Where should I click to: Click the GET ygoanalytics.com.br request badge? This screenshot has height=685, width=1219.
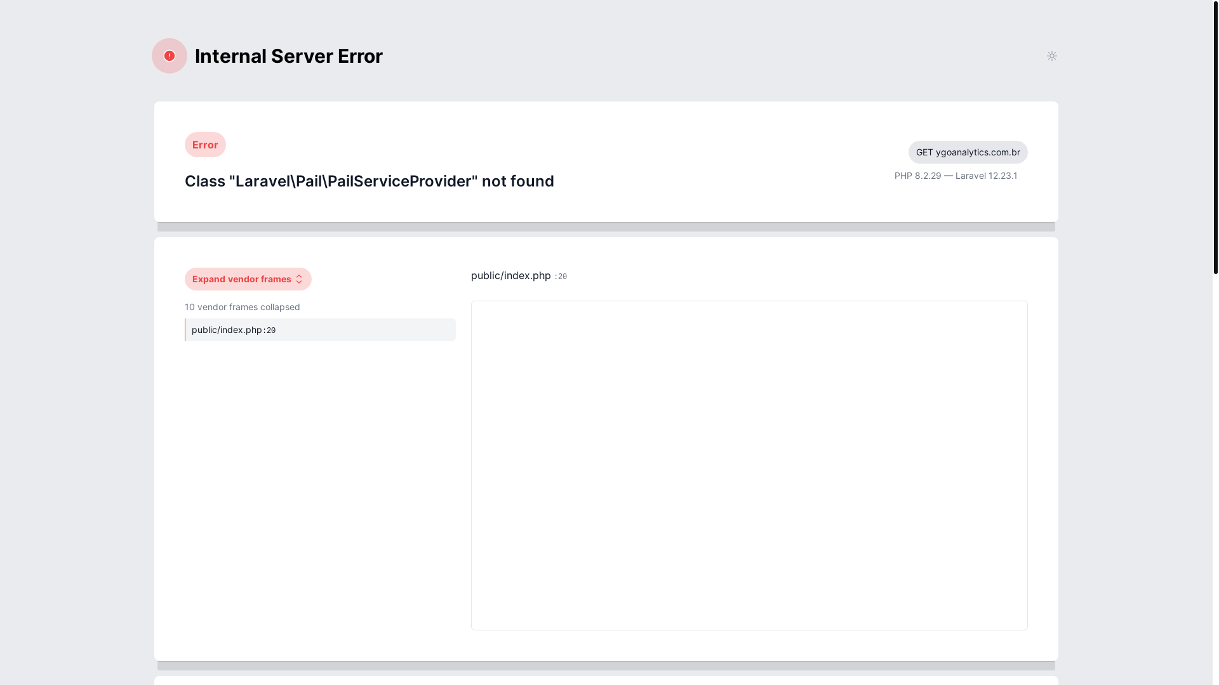[x=968, y=152]
